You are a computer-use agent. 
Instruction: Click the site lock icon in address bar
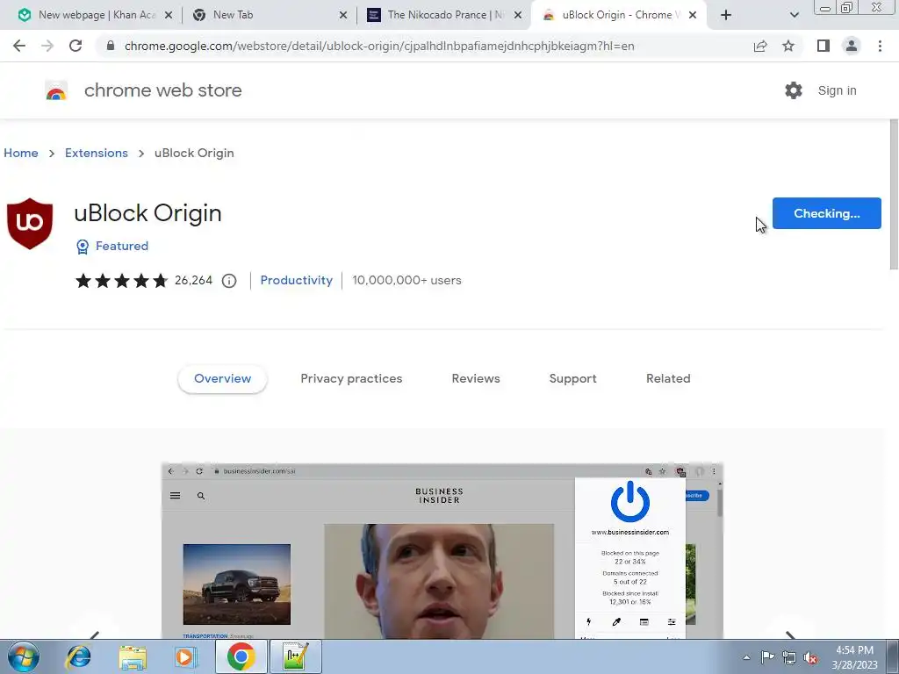111,46
